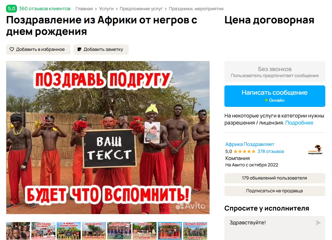Open the Услуги breadcrumb

106,9
